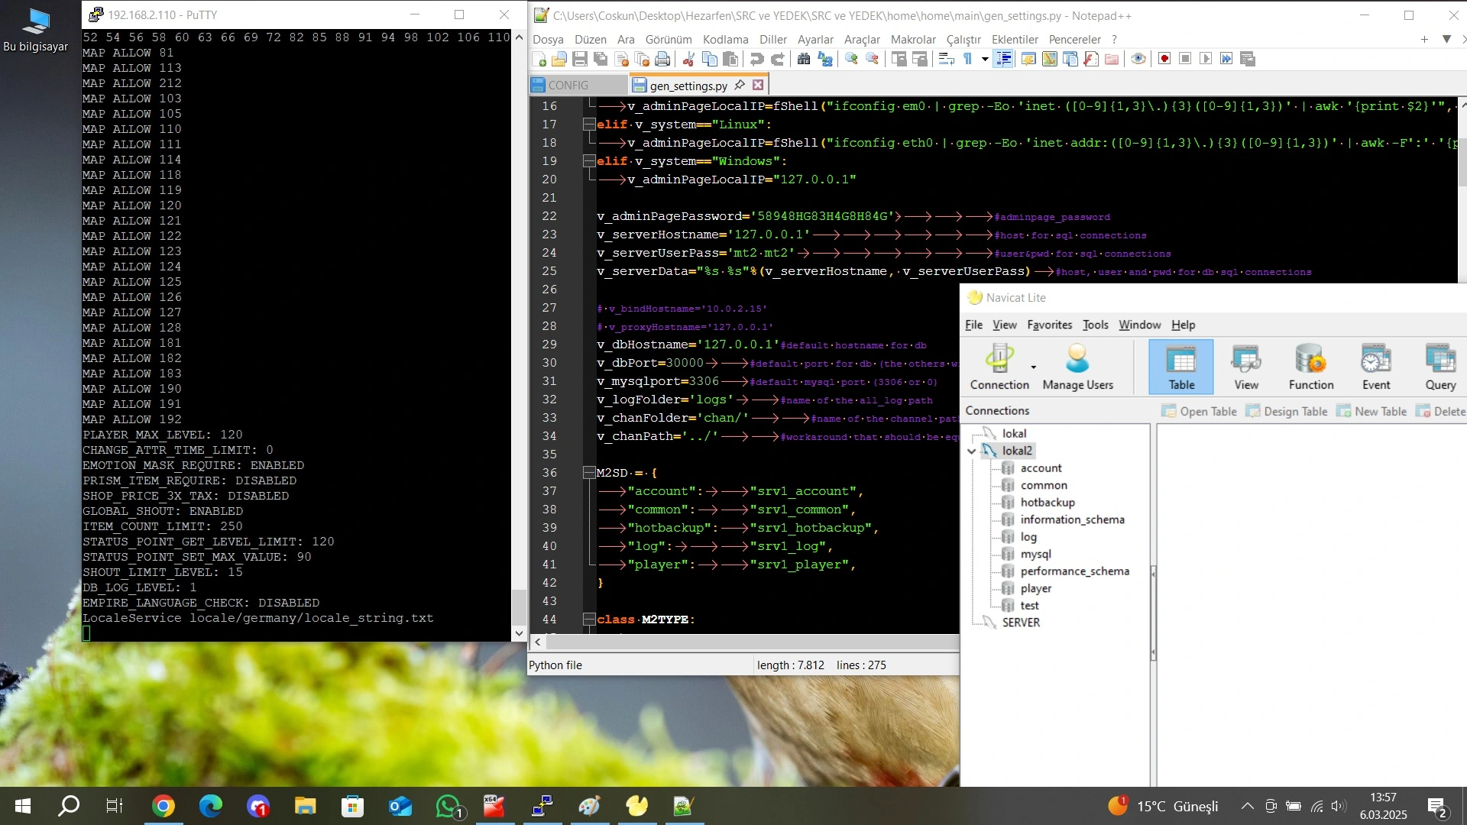The width and height of the screenshot is (1467, 825).
Task: Open the dropdown arrow beside pilcrow icon
Action: pyautogui.click(x=985, y=60)
